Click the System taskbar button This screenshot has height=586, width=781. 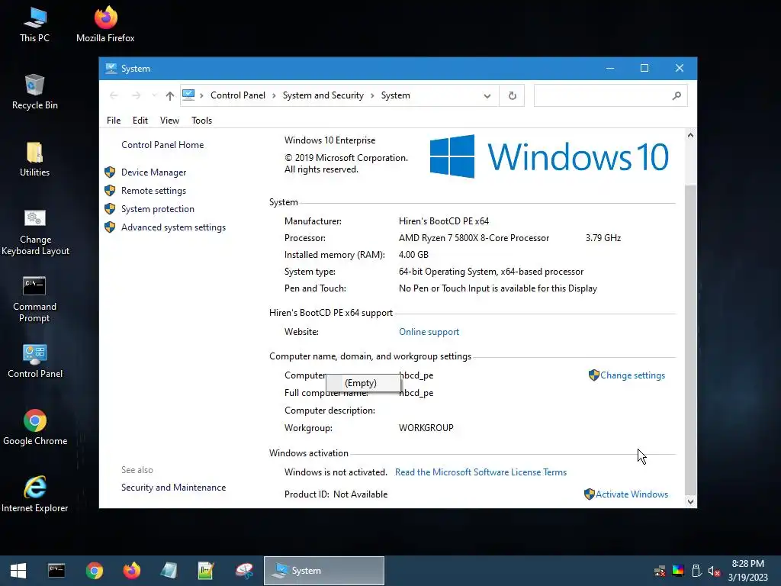point(323,571)
